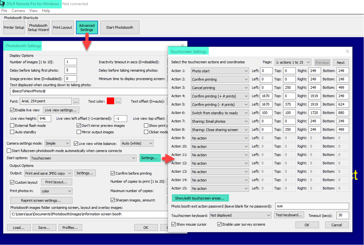Toggle Start fullscreen photobooth mode automatically checkbox

click(9, 151)
